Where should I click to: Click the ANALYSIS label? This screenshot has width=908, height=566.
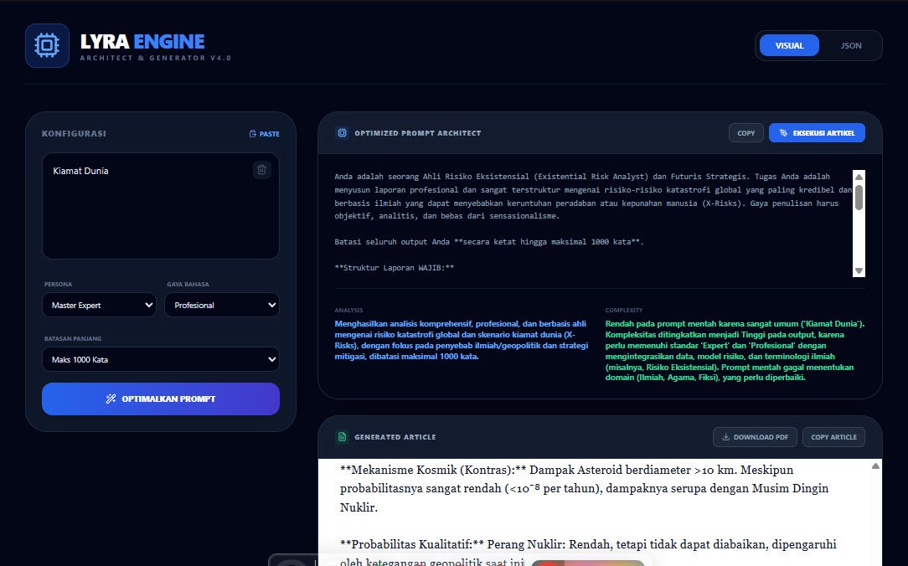(348, 310)
